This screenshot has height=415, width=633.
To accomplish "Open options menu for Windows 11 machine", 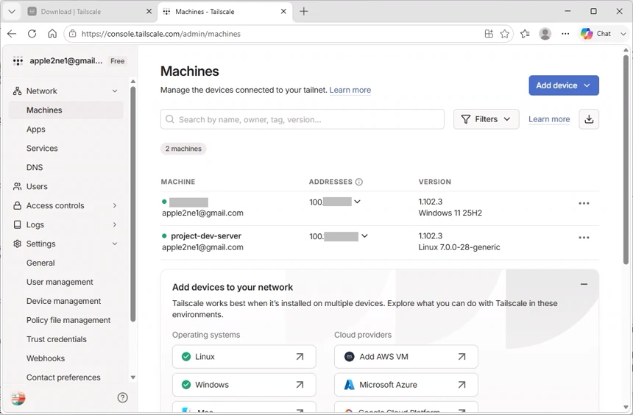I will click(584, 203).
